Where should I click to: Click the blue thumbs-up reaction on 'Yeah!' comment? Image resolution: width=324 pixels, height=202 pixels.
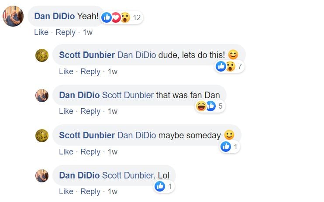click(107, 17)
